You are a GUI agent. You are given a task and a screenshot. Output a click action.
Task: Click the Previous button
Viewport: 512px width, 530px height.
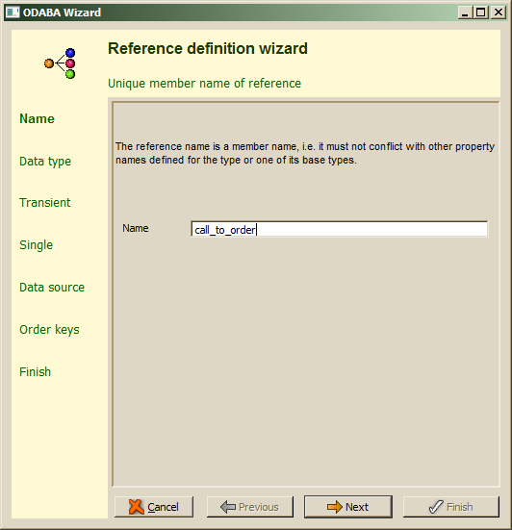click(x=250, y=507)
